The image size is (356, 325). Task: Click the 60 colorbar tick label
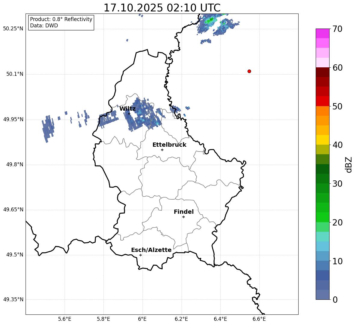click(337, 68)
